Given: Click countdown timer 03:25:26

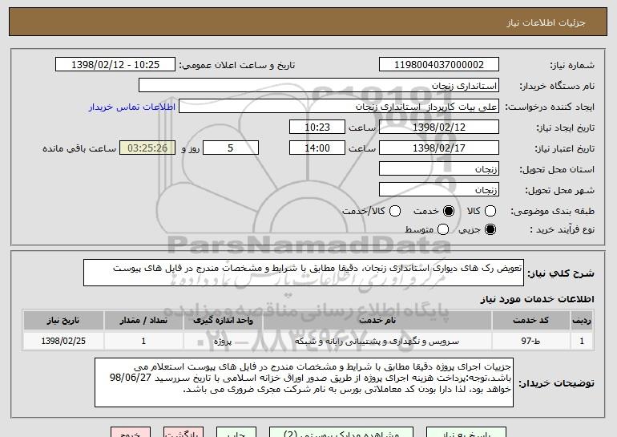Looking at the screenshot, I should click(x=147, y=148).
